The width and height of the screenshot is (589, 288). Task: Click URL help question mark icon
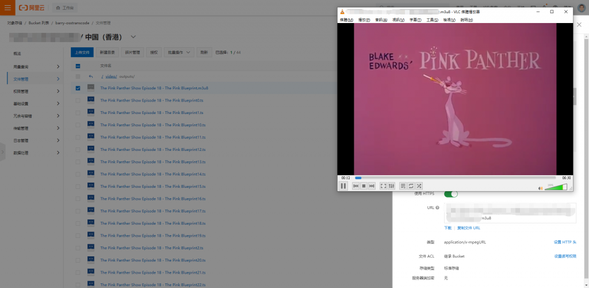click(437, 207)
